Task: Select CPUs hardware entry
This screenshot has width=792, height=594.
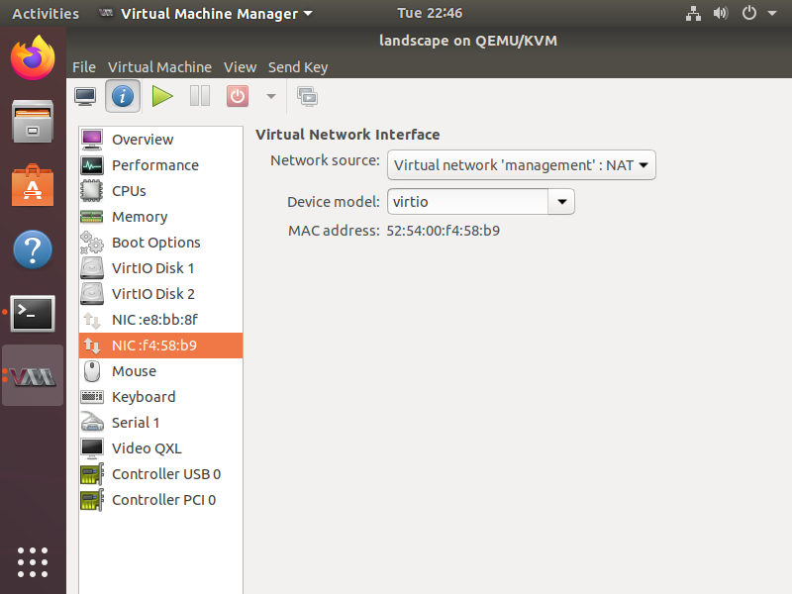Action: tap(160, 191)
